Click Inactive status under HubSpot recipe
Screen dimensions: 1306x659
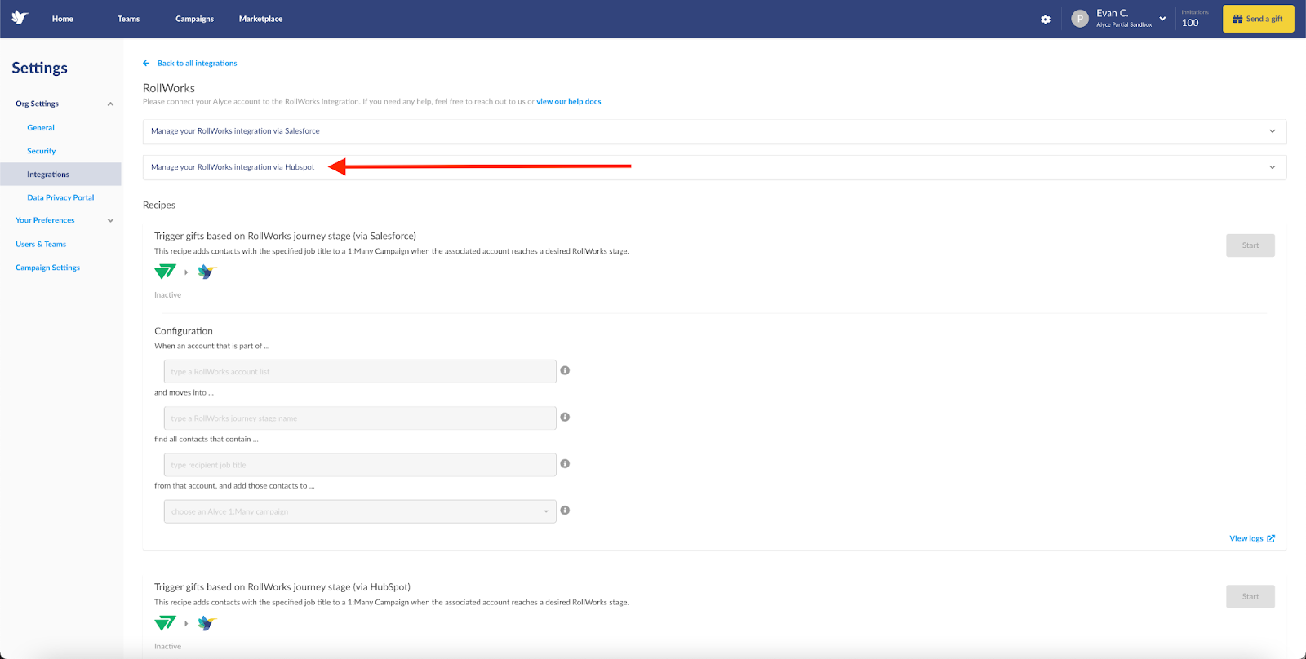coord(168,647)
